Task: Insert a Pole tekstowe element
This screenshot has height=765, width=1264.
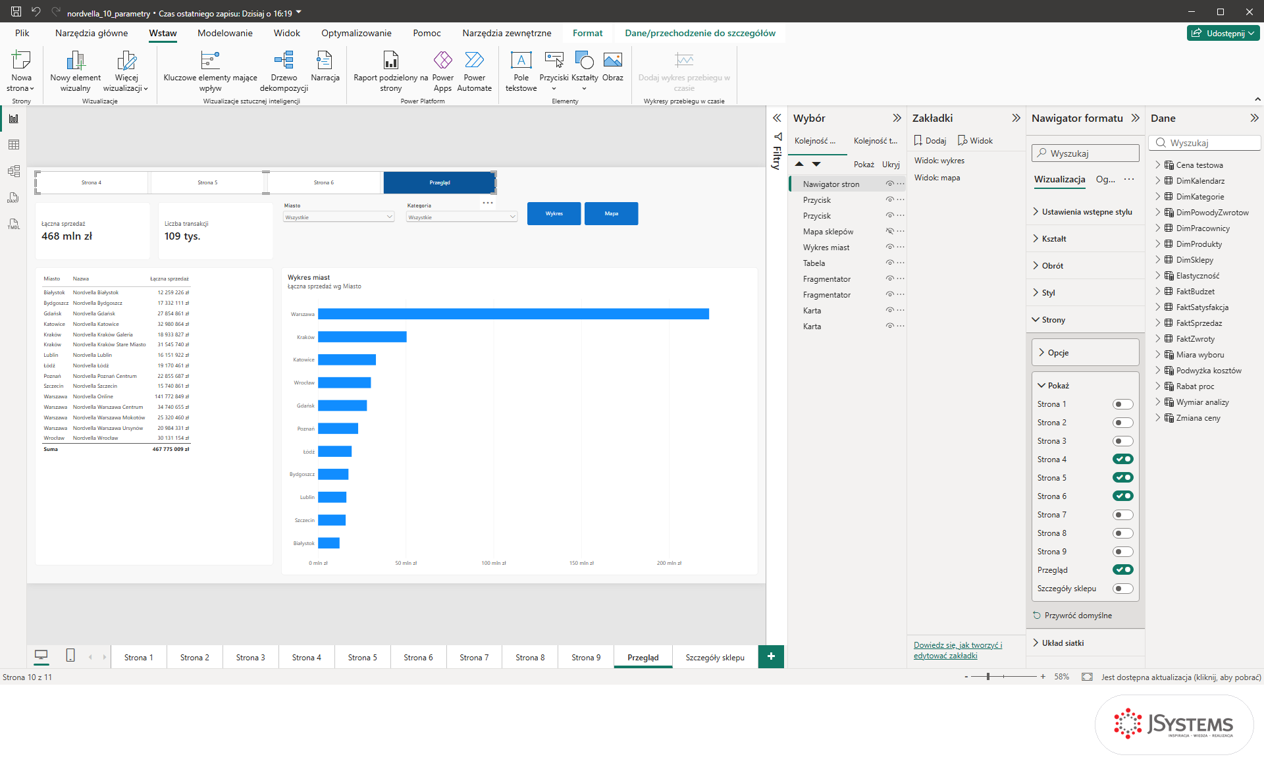Action: click(521, 71)
